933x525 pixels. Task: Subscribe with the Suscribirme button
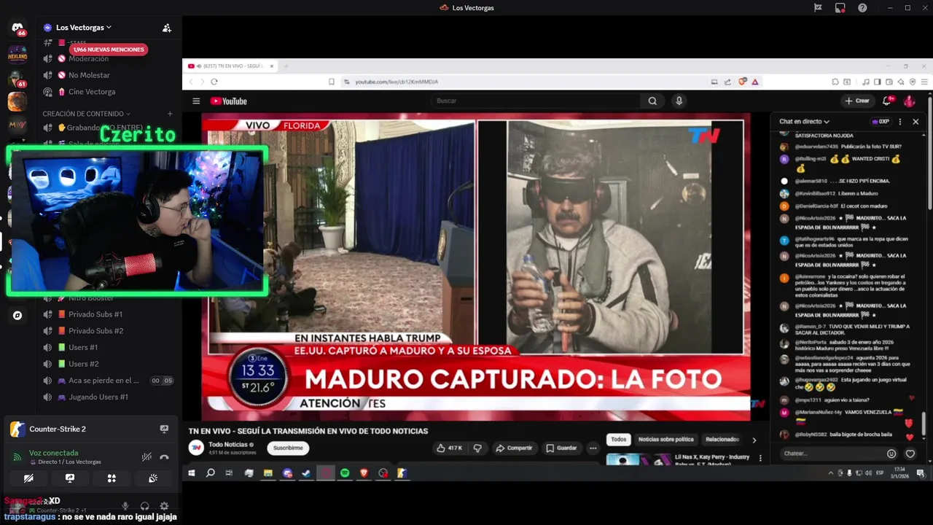[288, 448]
